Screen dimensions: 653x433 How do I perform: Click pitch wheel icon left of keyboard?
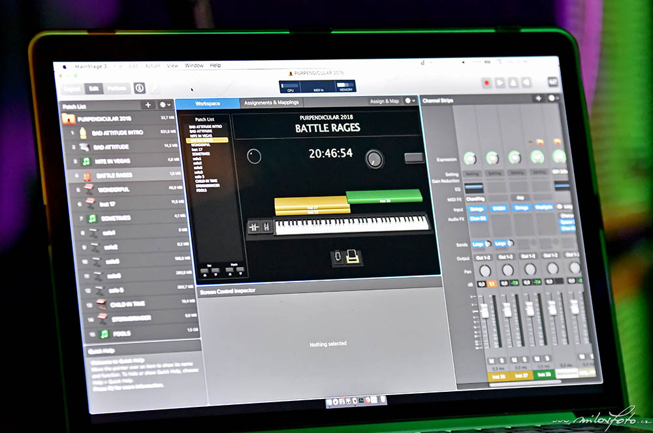coord(253,227)
